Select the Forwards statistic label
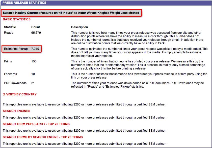The image size is (212, 148). [x=10, y=74]
